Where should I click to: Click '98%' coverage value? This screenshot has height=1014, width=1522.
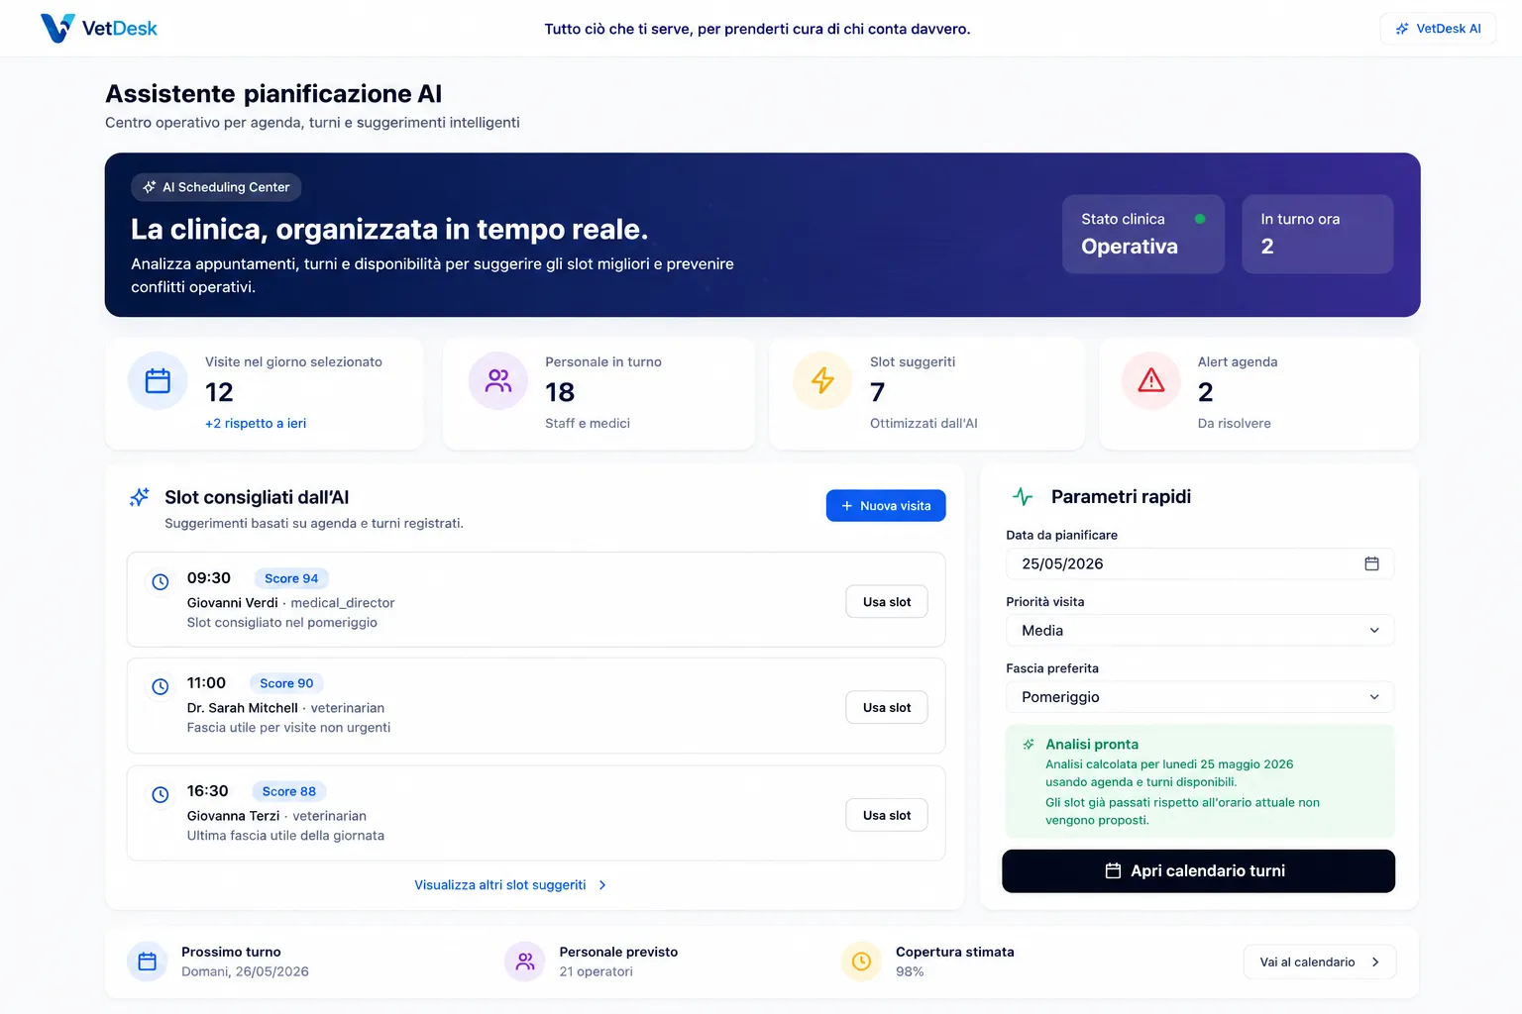click(910, 971)
